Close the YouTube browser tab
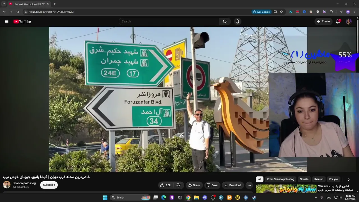The height and width of the screenshot is (202, 359). pyautogui.click(x=48, y=4)
